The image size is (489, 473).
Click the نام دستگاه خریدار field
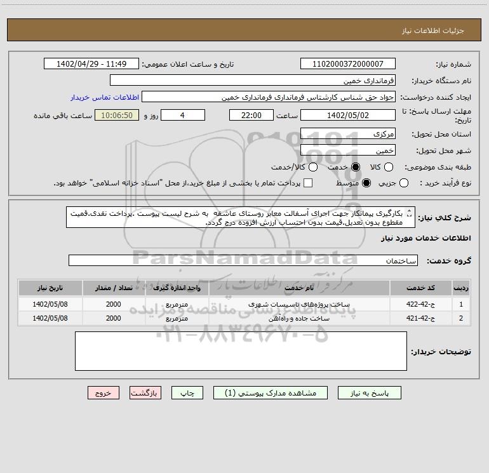point(253,81)
